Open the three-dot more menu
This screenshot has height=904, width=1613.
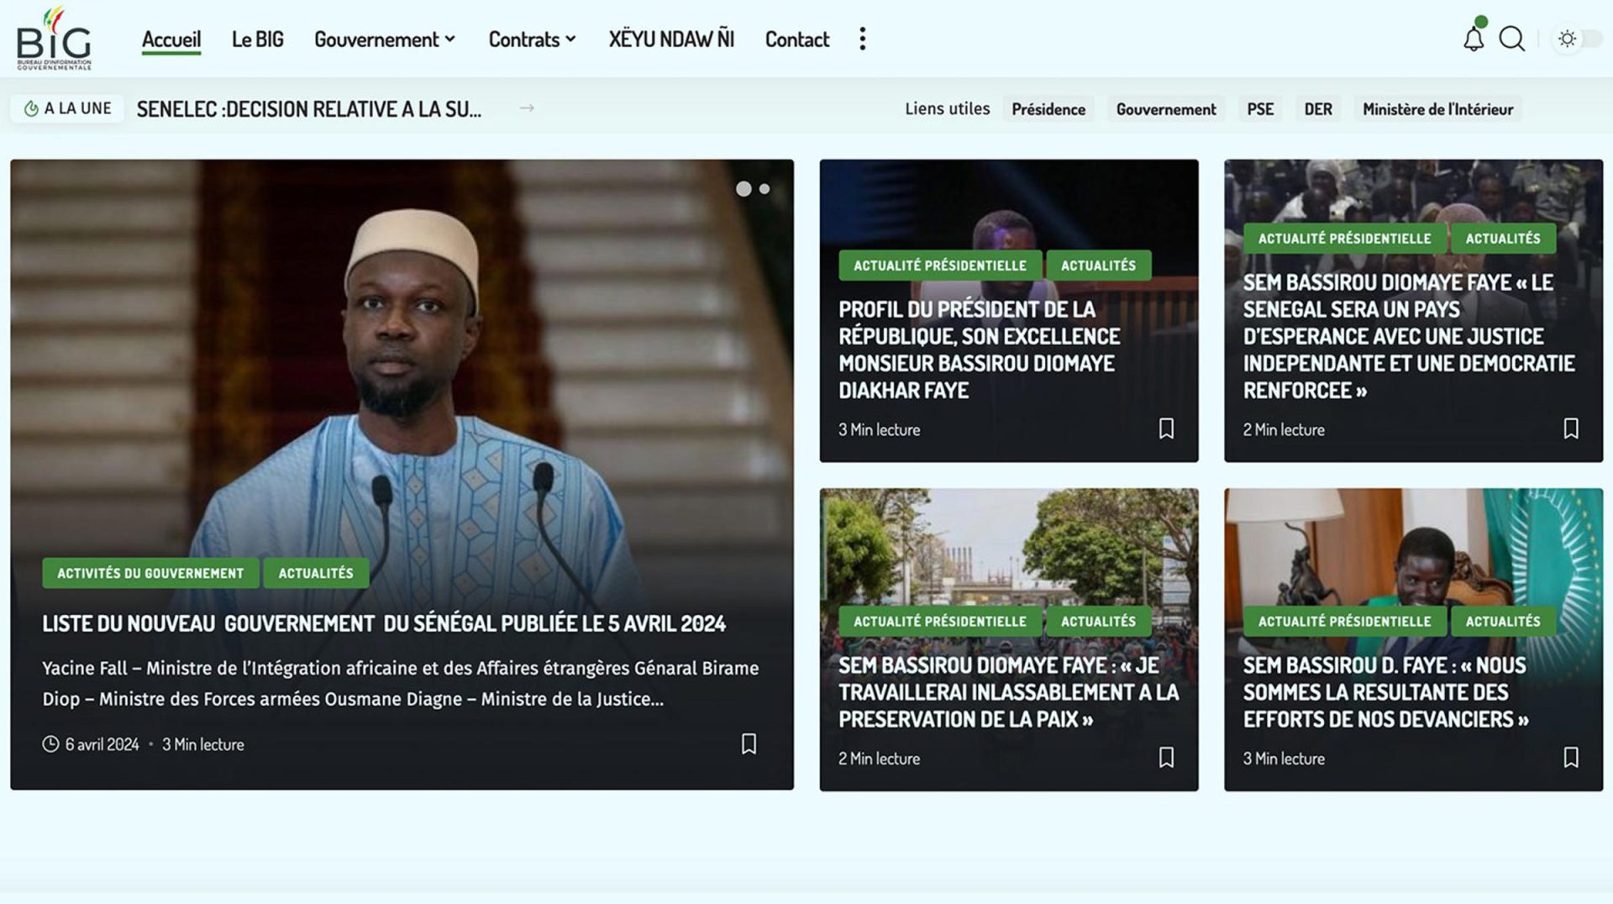tap(862, 39)
